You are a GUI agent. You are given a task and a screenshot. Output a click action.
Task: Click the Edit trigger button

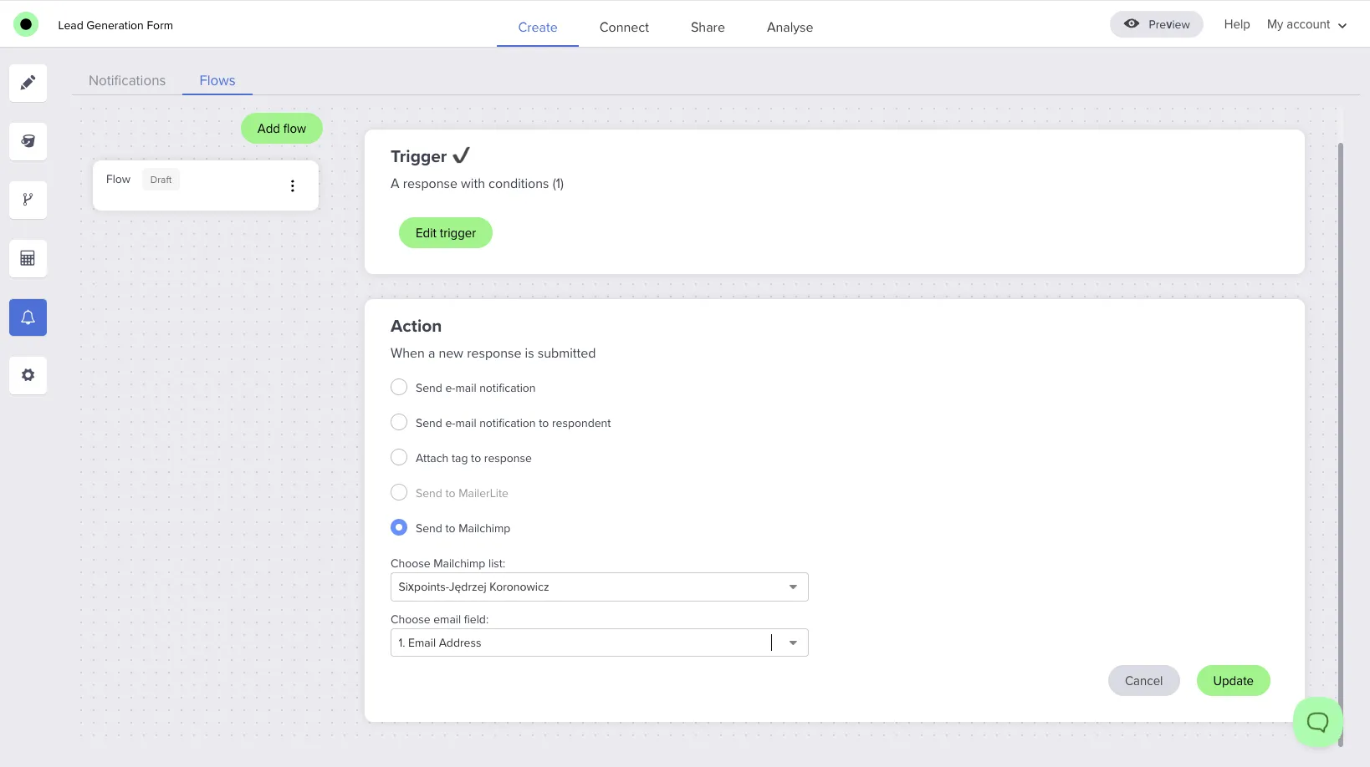coord(445,232)
